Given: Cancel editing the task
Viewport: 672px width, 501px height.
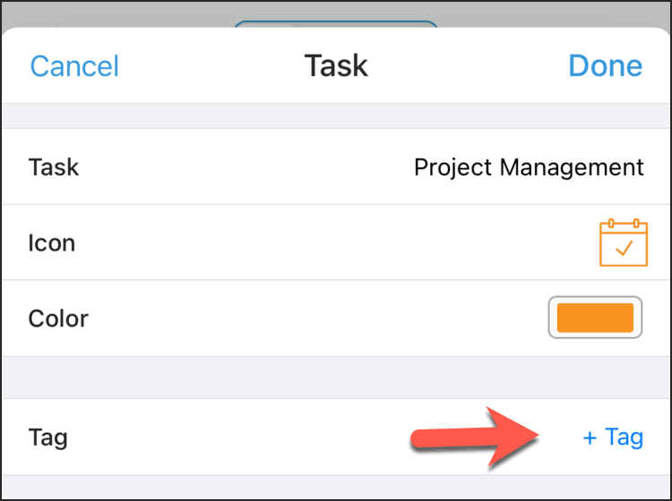Looking at the screenshot, I should (74, 66).
